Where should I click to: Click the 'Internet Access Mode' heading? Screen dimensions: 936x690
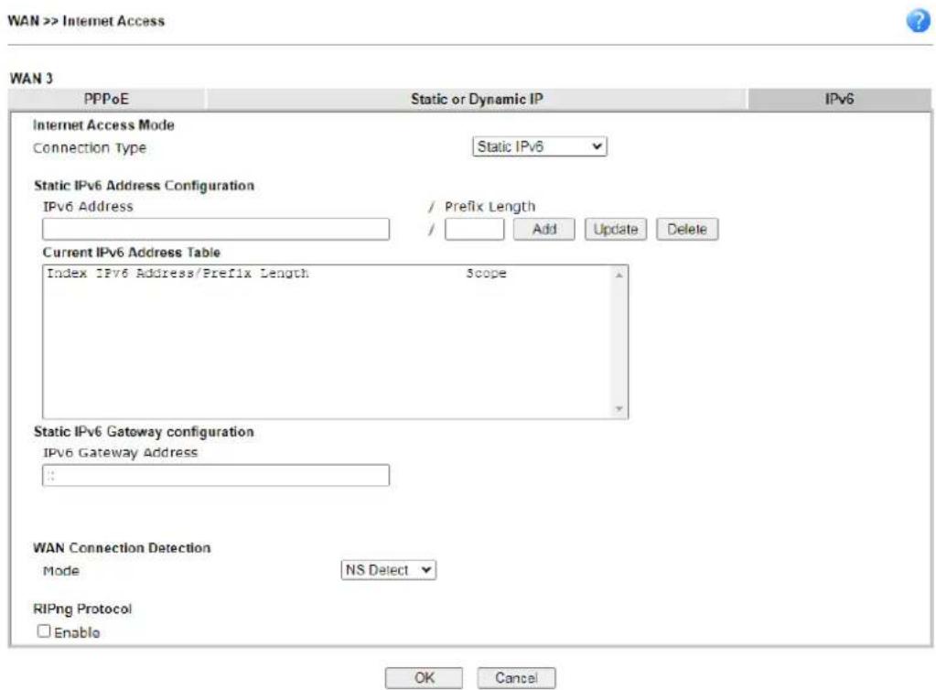pyautogui.click(x=103, y=124)
